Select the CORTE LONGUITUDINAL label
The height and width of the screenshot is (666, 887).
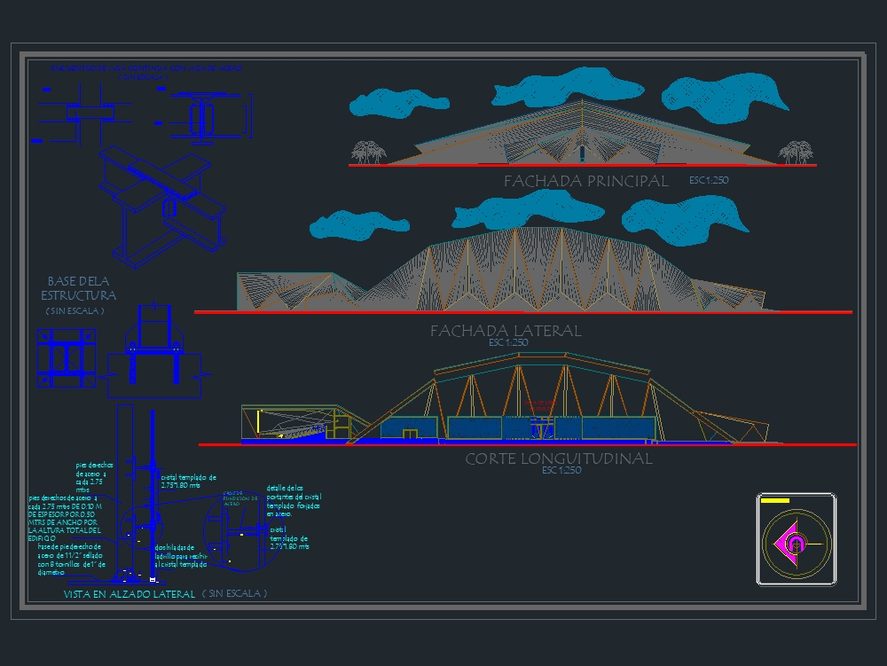tap(560, 459)
